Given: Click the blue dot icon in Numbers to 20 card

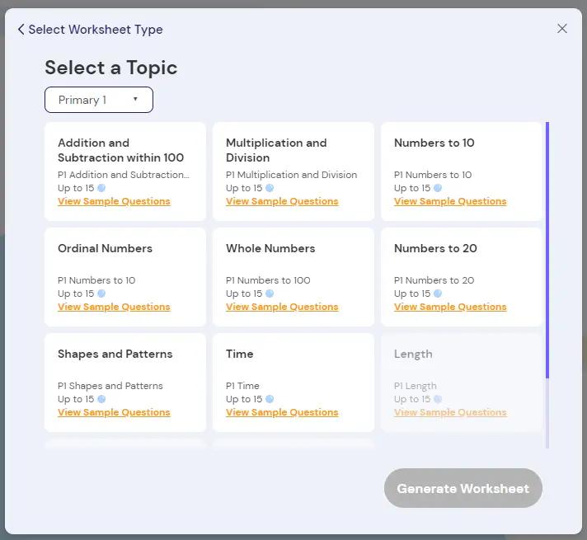Looking at the screenshot, I should pos(438,293).
